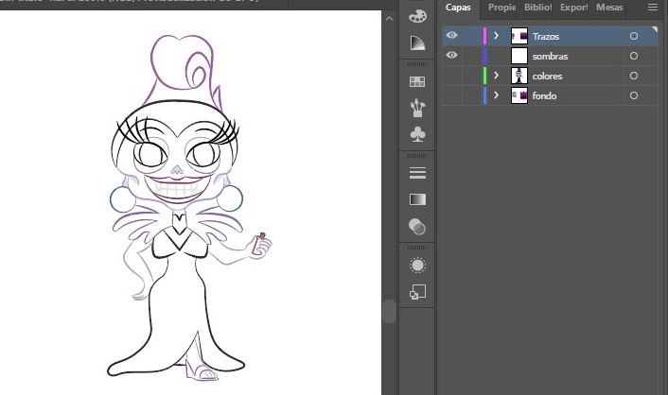
Task: Click the vertical canvas scrollbar thumb
Action: (x=389, y=312)
